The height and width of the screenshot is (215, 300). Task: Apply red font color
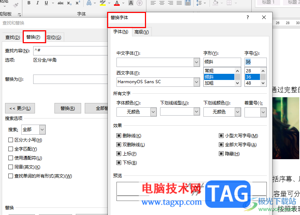[117, 3]
